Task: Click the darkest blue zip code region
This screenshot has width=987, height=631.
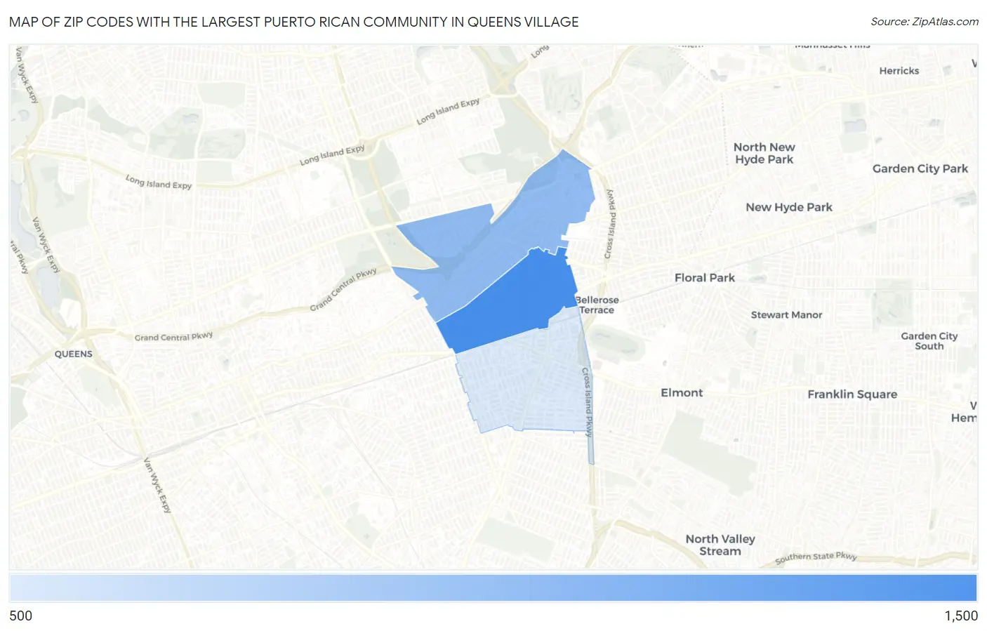Action: pyautogui.click(x=516, y=302)
